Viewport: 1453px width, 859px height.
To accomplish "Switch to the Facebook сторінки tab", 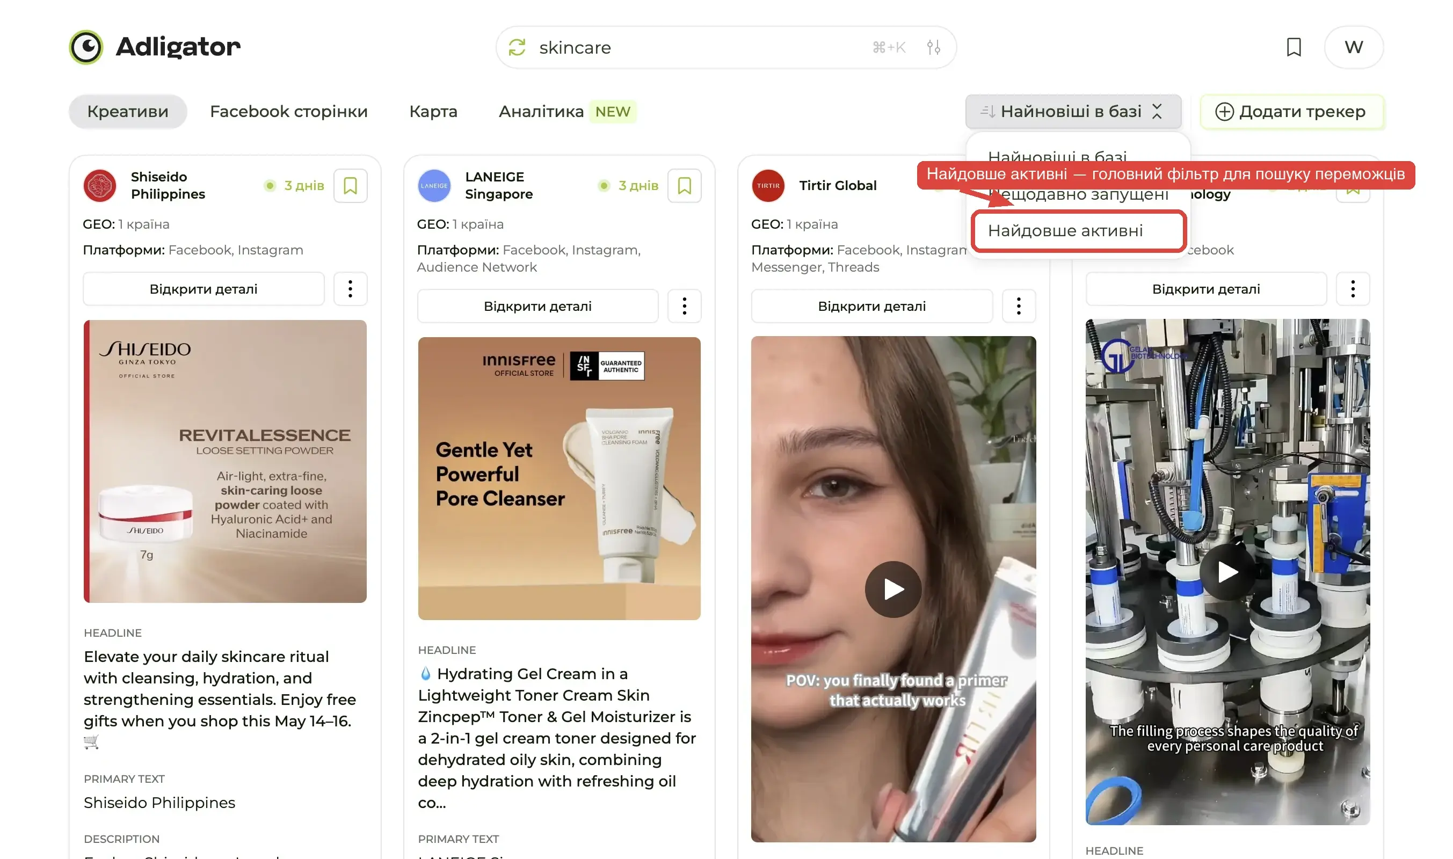I will coord(289,111).
